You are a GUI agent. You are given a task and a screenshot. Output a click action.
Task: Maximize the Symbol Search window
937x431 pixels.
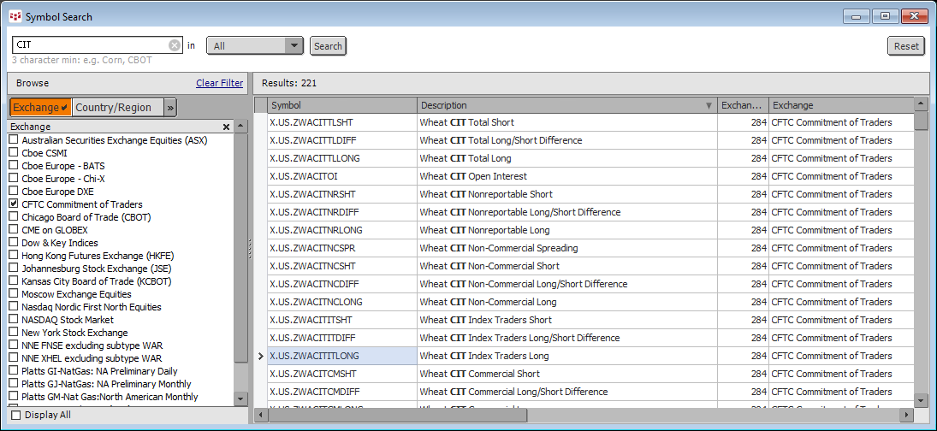885,16
